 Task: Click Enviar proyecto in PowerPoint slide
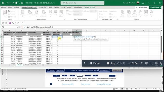117,70
